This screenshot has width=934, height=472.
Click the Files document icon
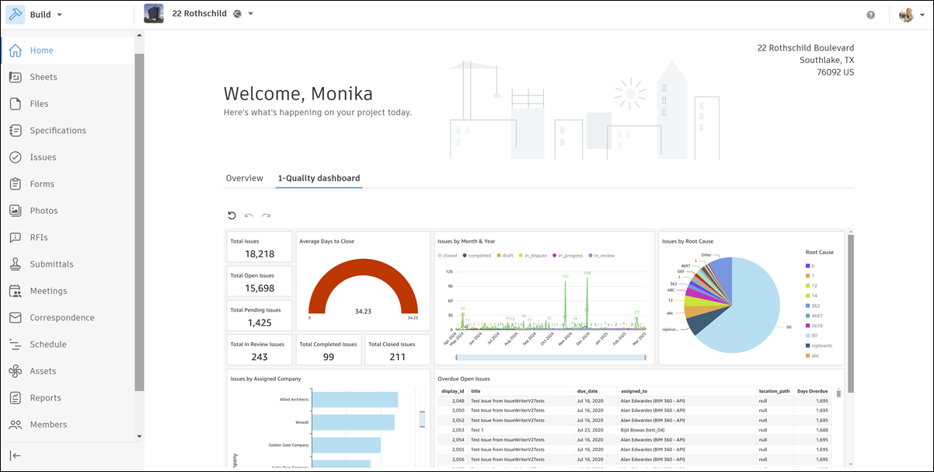(15, 103)
